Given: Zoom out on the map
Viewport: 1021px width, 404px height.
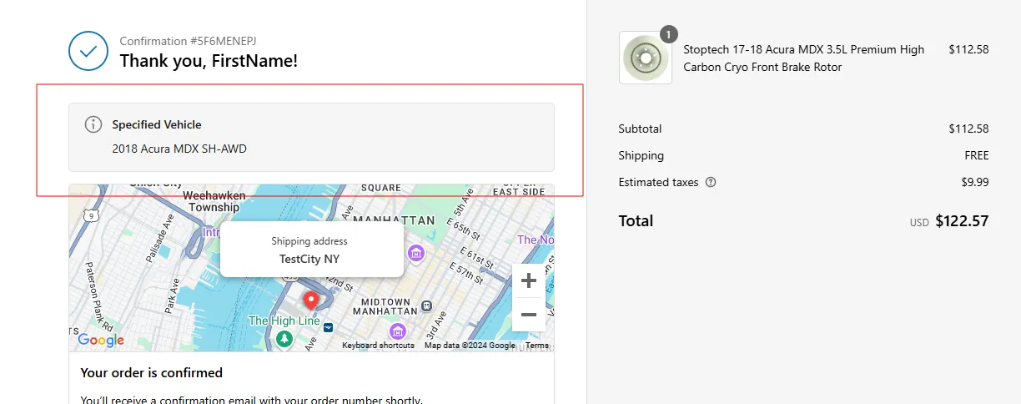Looking at the screenshot, I should point(528,315).
